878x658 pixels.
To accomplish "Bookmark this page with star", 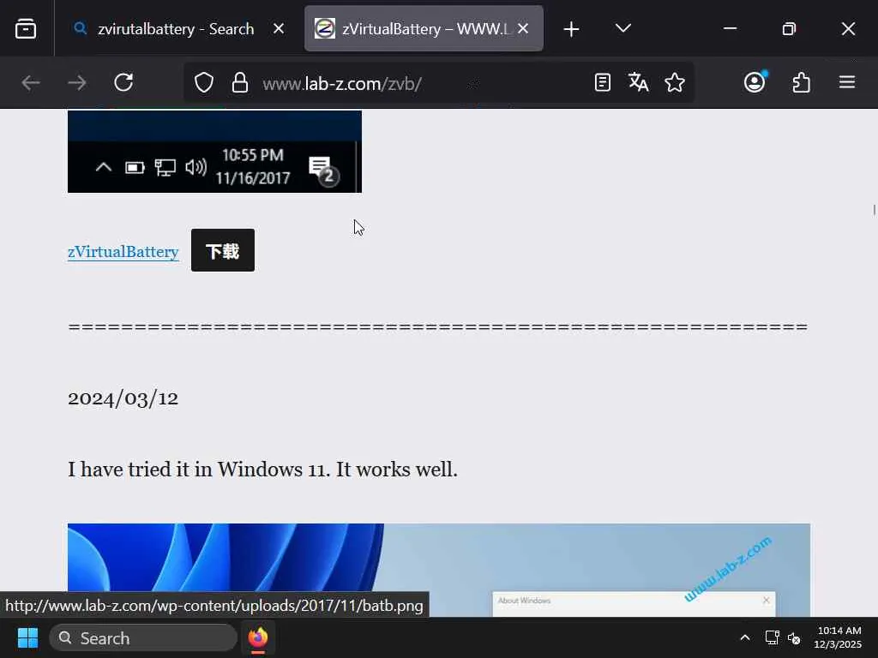I will point(675,83).
